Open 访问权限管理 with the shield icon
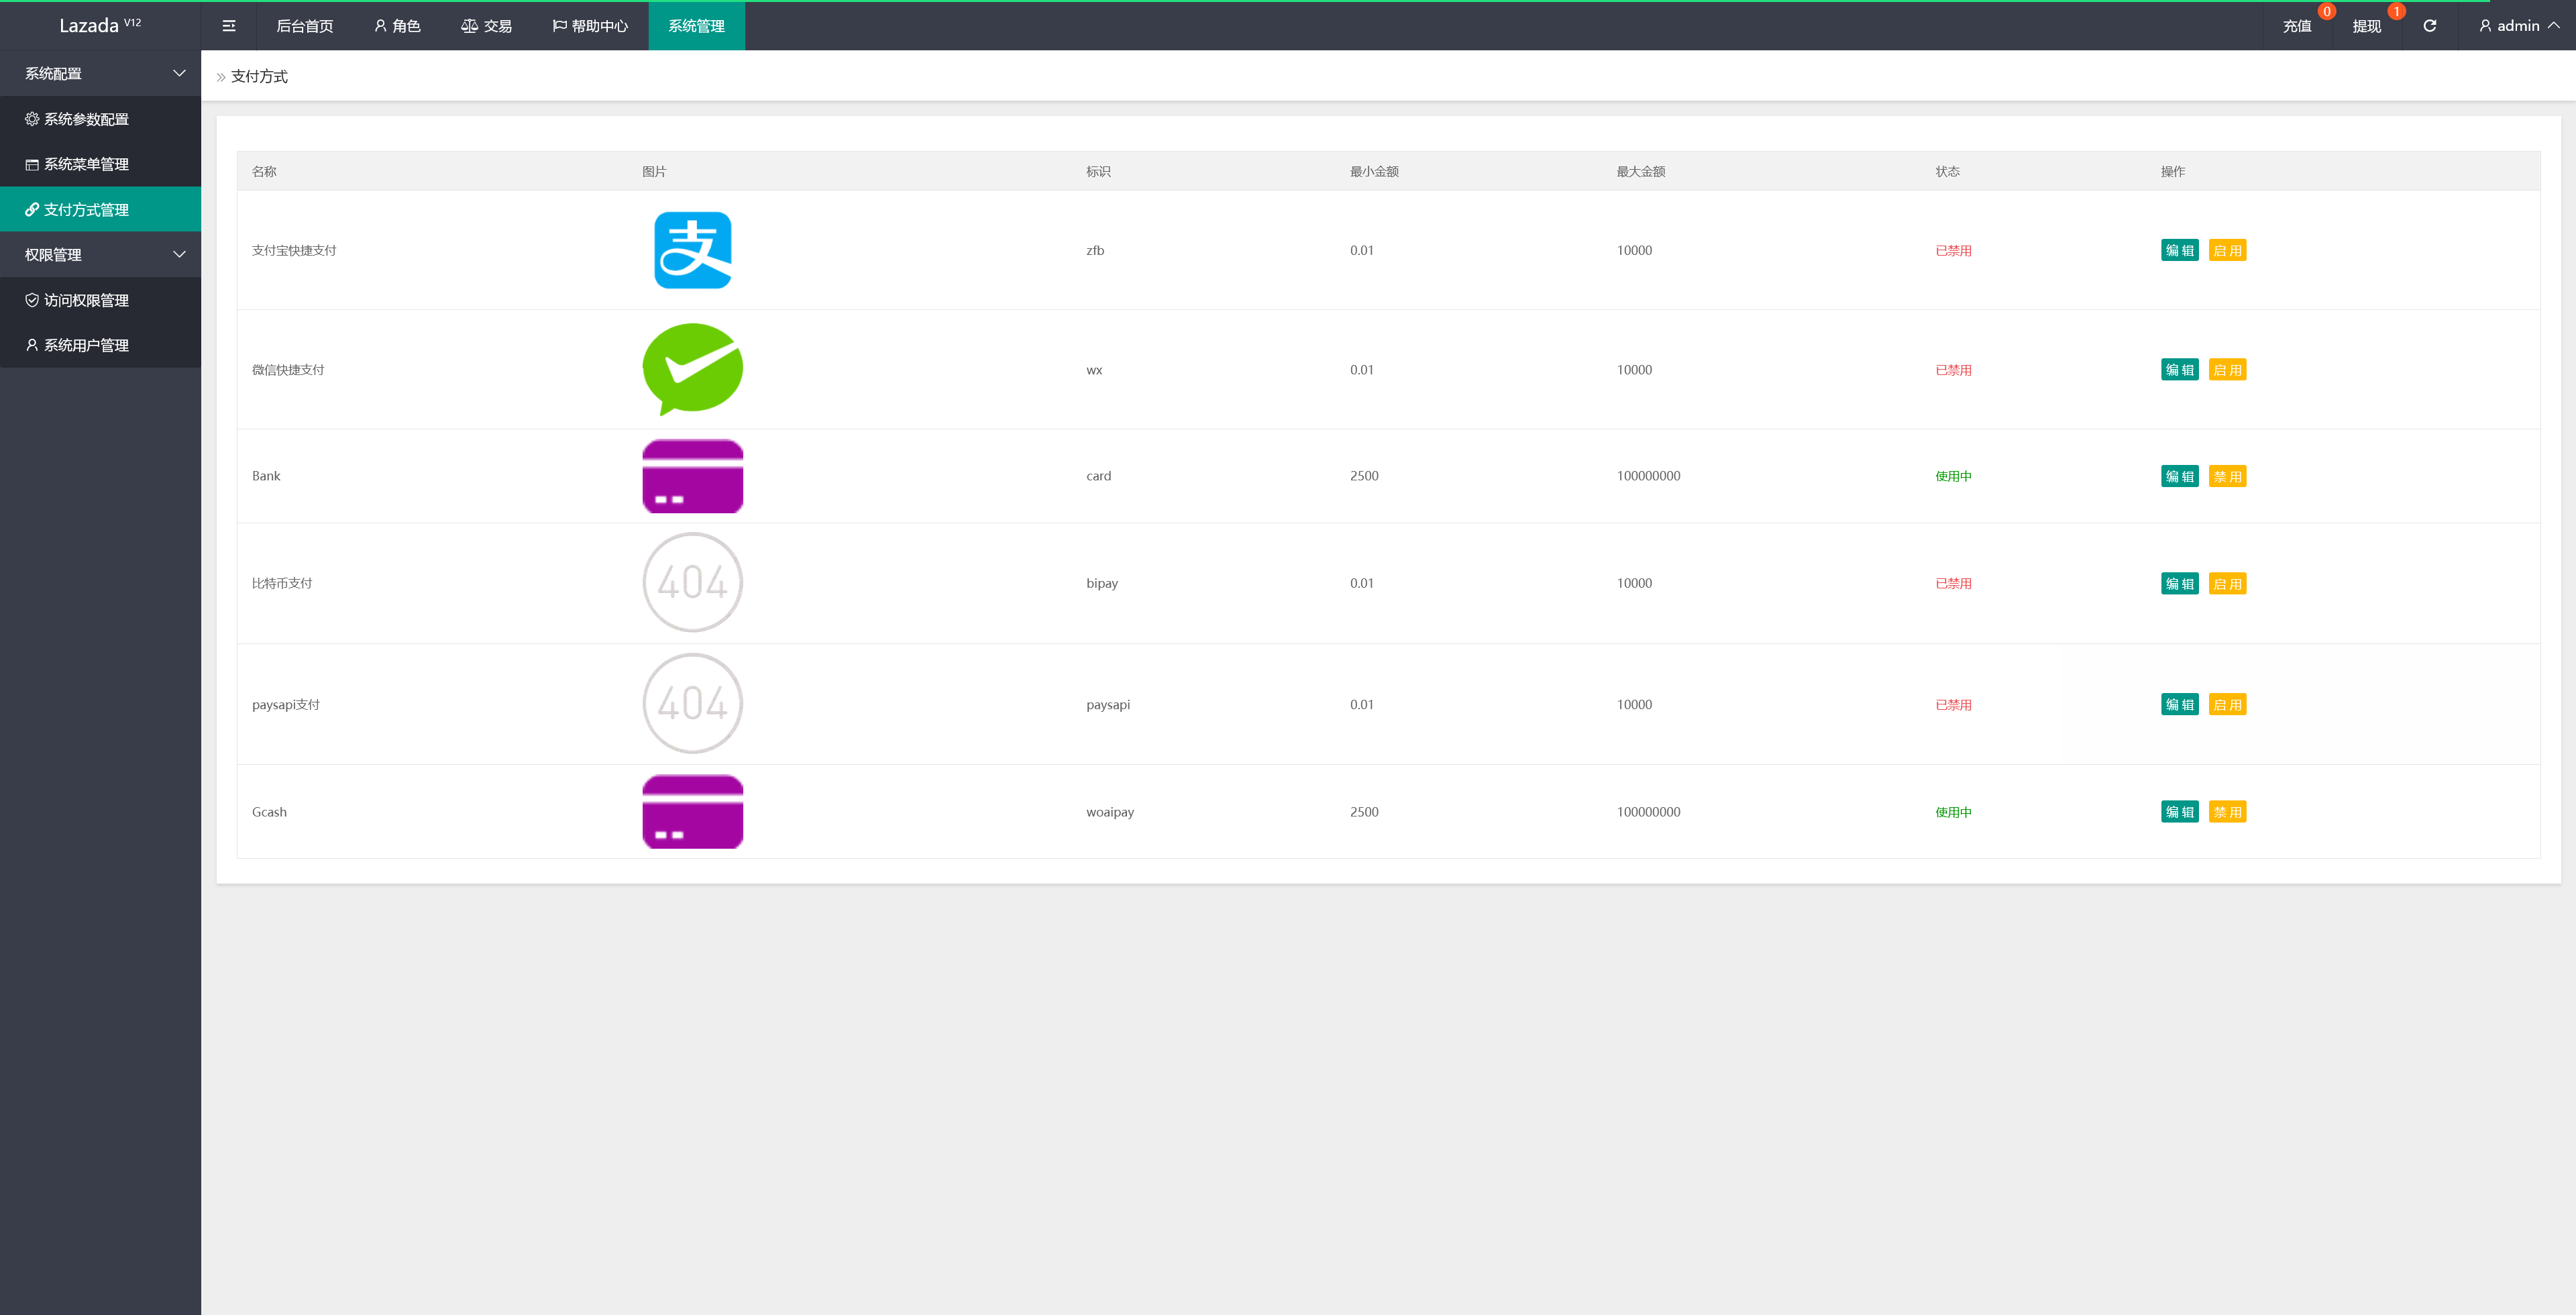The height and width of the screenshot is (1315, 2576). pos(85,300)
